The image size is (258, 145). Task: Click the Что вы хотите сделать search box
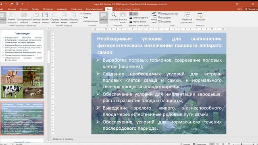tap(127, 9)
